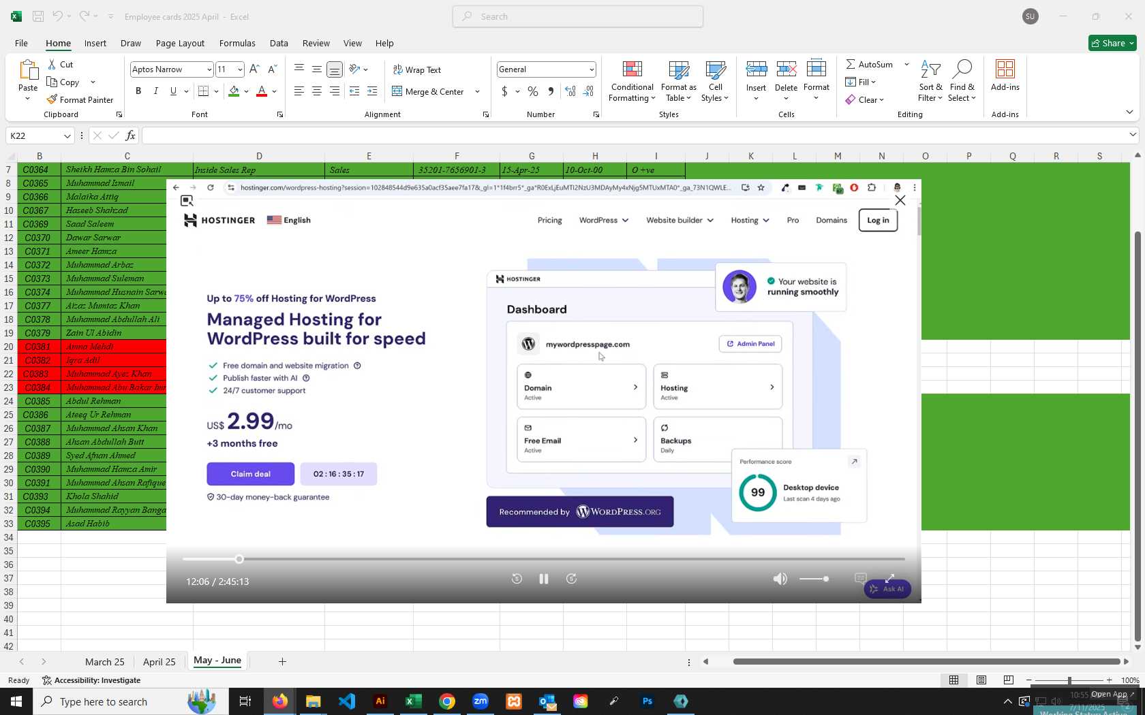
Task: Click Log in button on Hostinger page
Action: click(x=878, y=220)
